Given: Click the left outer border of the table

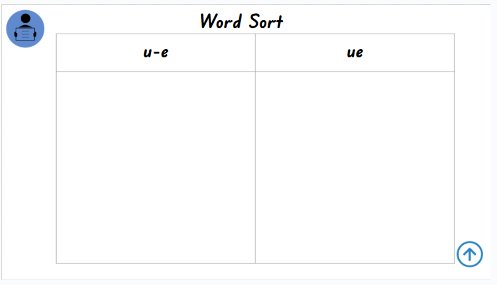Looking at the screenshot, I should pyautogui.click(x=56, y=165).
